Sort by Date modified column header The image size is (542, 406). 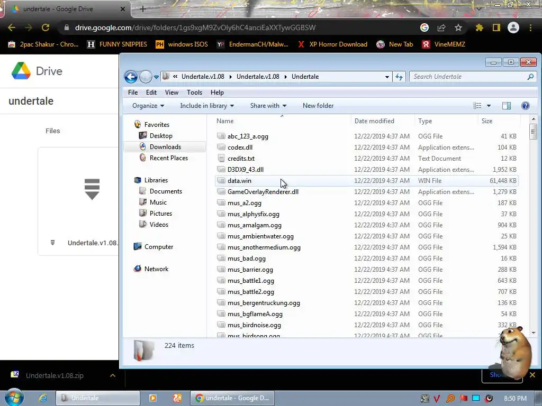click(x=383, y=121)
